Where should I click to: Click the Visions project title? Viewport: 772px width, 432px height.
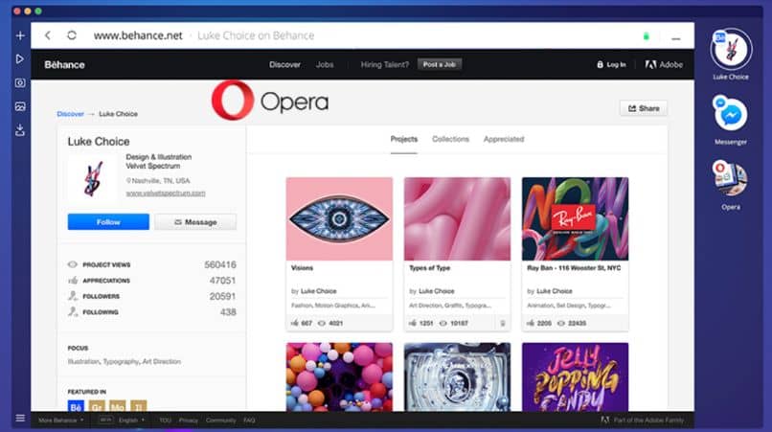[x=302, y=268]
